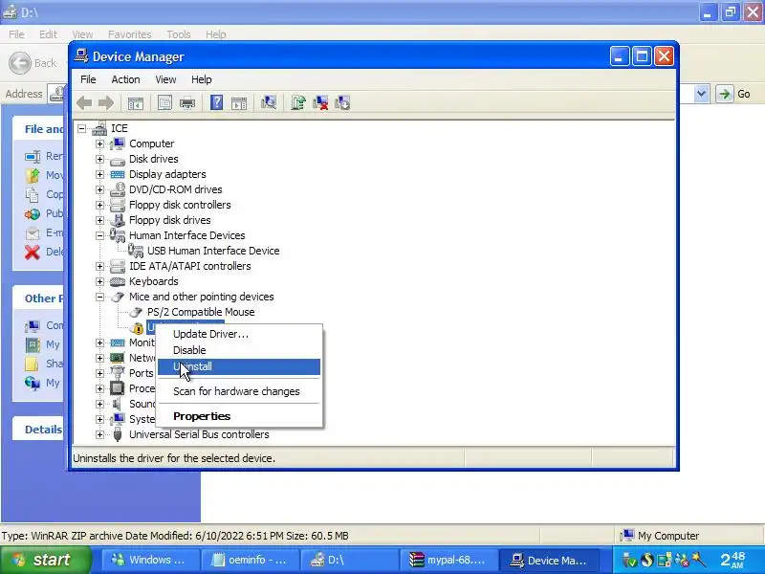Image resolution: width=765 pixels, height=574 pixels.
Task: Click the Forward arrow in Device Manager toolbar
Action: (106, 103)
